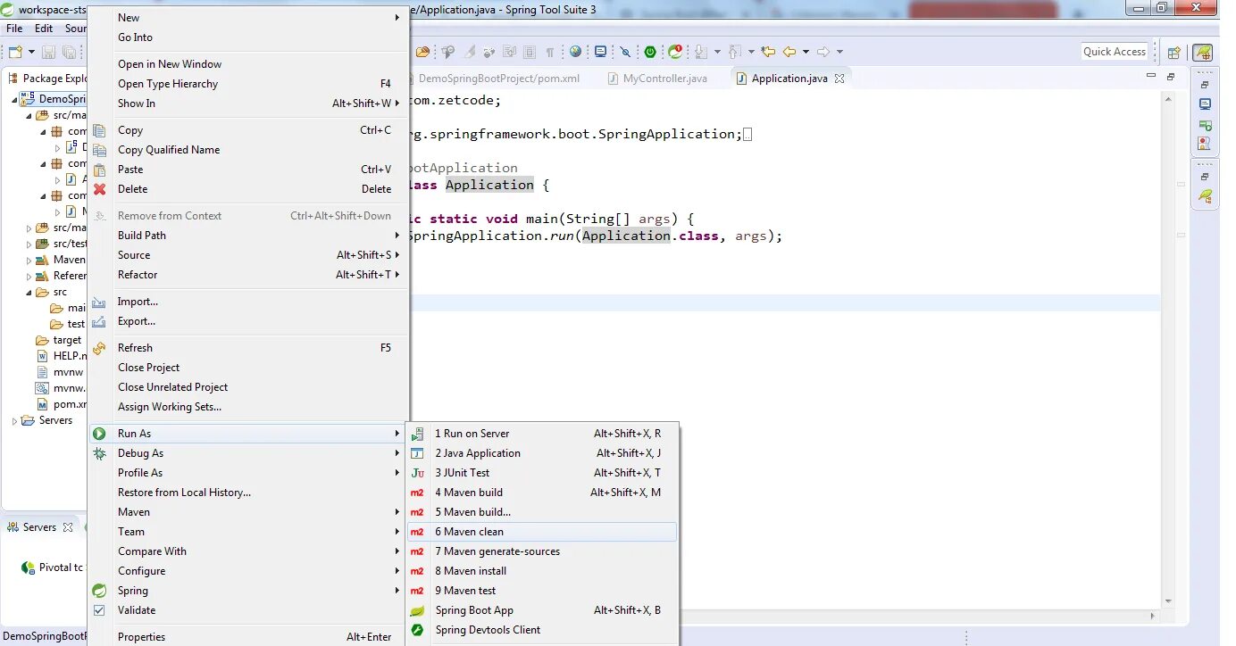Image resolution: width=1236 pixels, height=646 pixels.
Task: Click Assign Working Sets entry
Action: point(248,407)
